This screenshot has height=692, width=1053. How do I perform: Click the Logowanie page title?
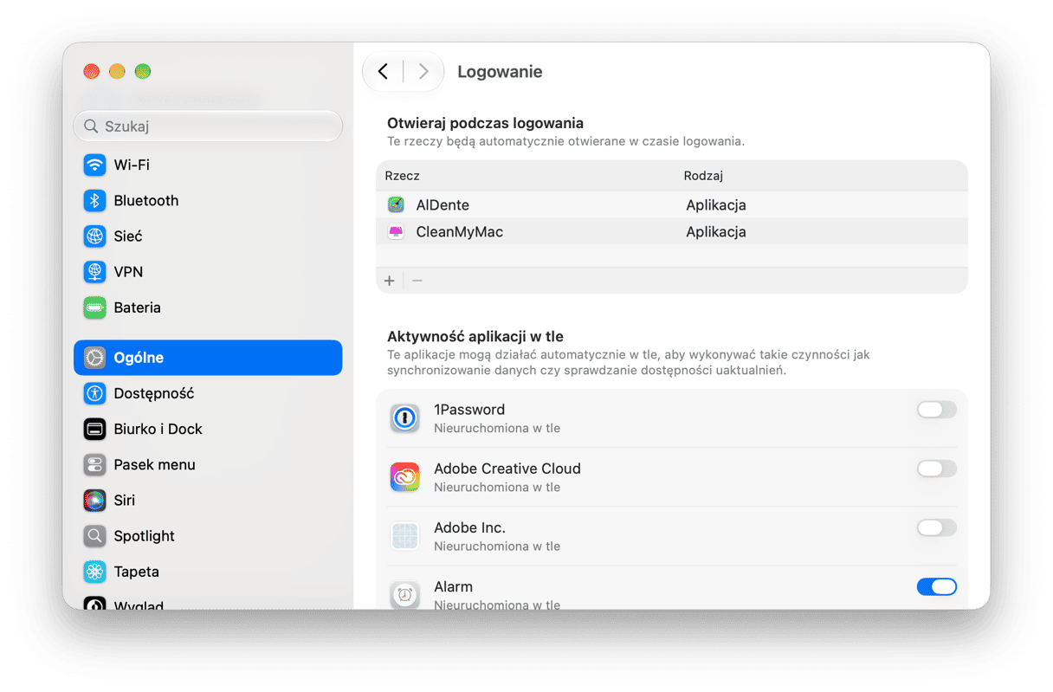pos(500,72)
